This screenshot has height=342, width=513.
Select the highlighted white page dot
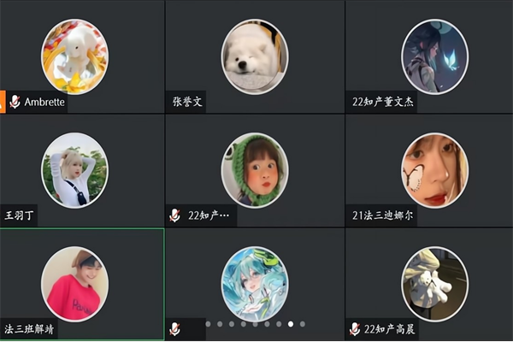(291, 324)
